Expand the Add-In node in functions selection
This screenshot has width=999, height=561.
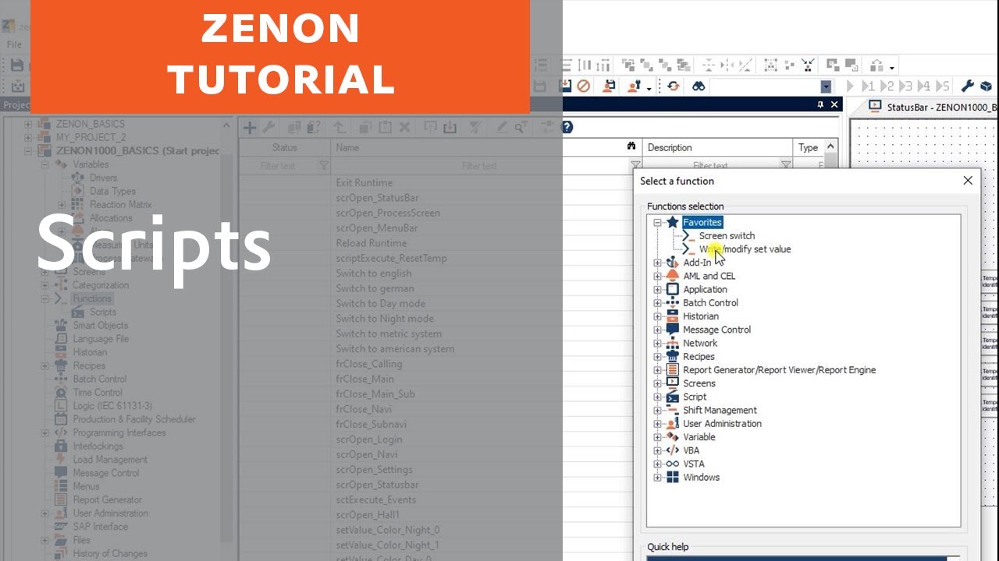[657, 263]
